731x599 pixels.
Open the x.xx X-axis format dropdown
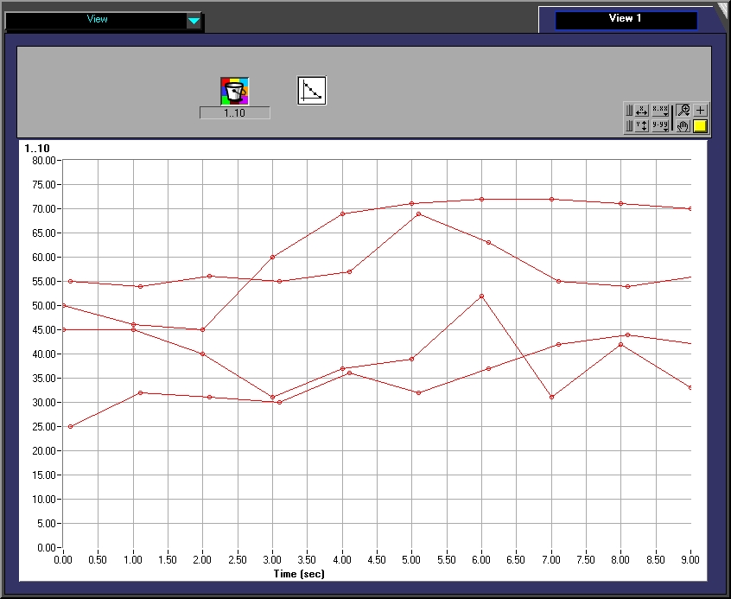(x=660, y=110)
